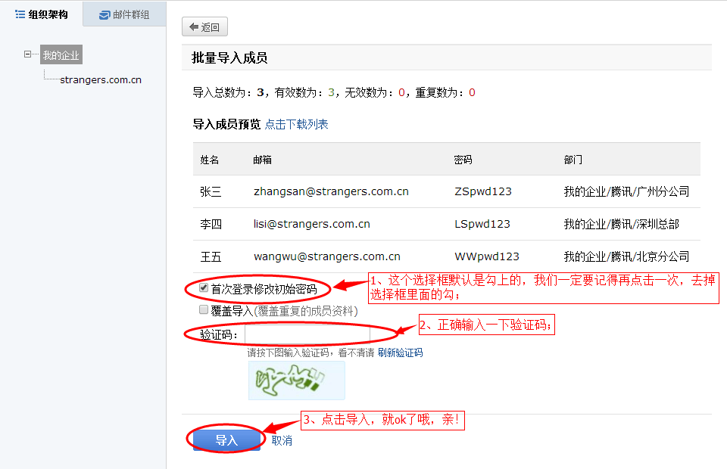
Task: Focus the 验证码 input field
Action: click(x=307, y=334)
